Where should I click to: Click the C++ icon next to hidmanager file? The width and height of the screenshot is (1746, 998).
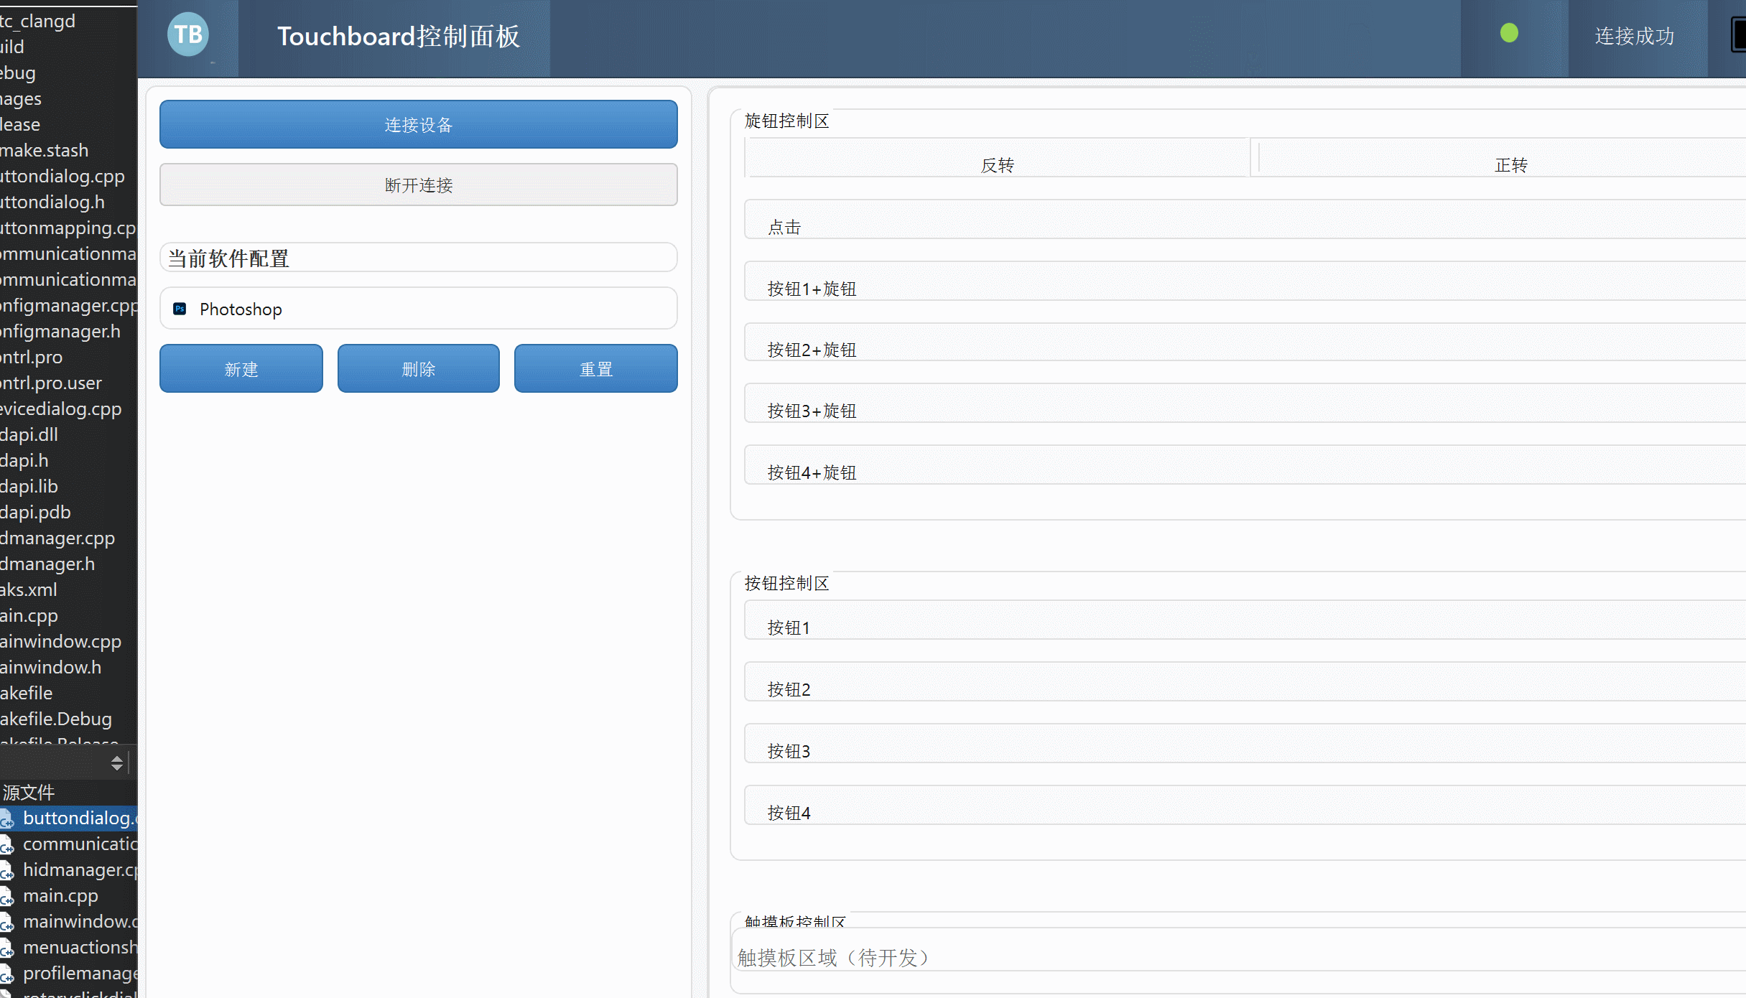pyautogui.click(x=7, y=871)
